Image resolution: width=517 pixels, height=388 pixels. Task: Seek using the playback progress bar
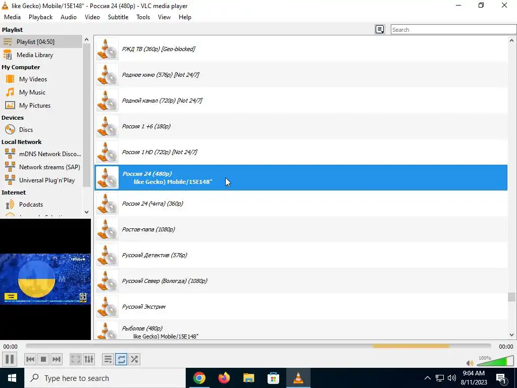tap(258, 346)
